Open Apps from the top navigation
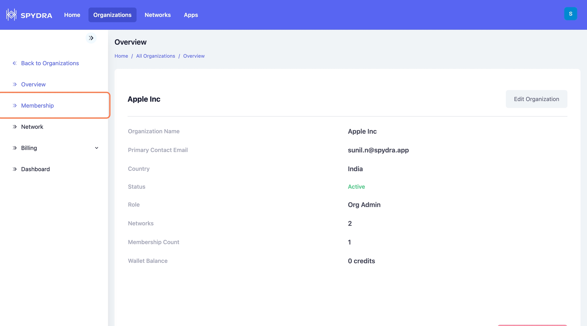 191,15
